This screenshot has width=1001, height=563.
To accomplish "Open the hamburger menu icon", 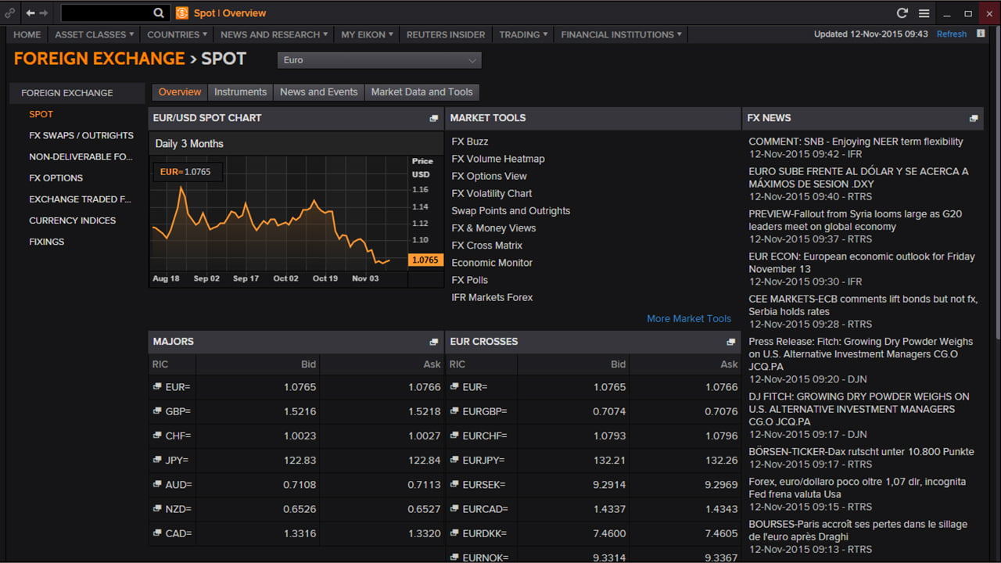I will point(924,13).
